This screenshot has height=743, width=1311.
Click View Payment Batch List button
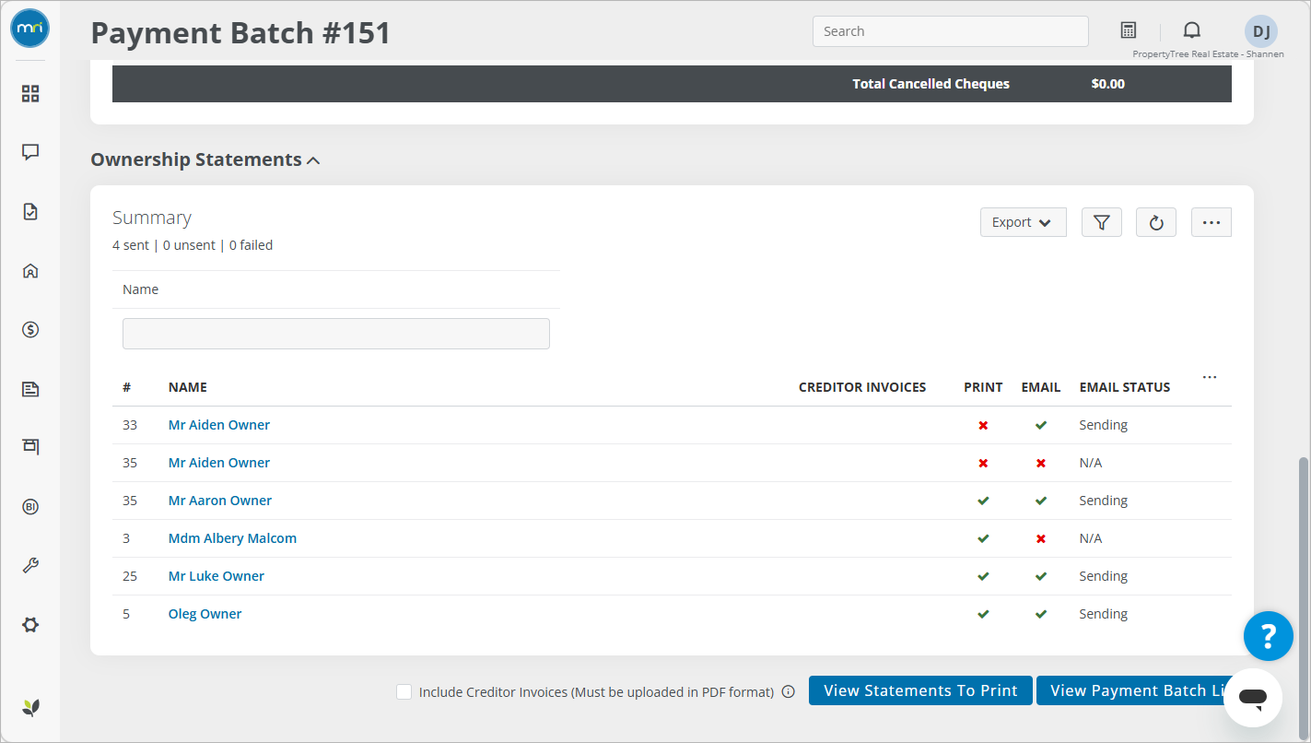point(1136,690)
